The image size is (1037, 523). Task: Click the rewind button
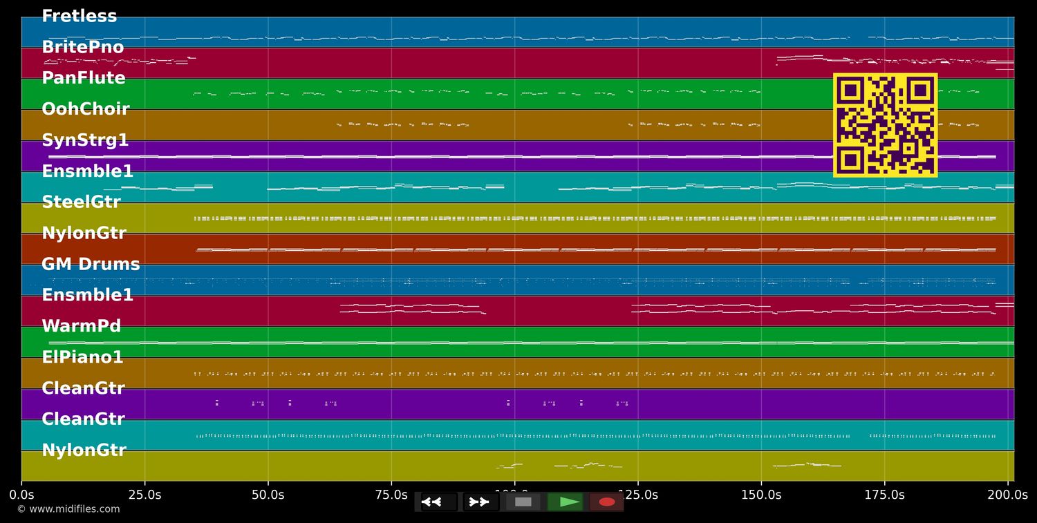click(439, 502)
